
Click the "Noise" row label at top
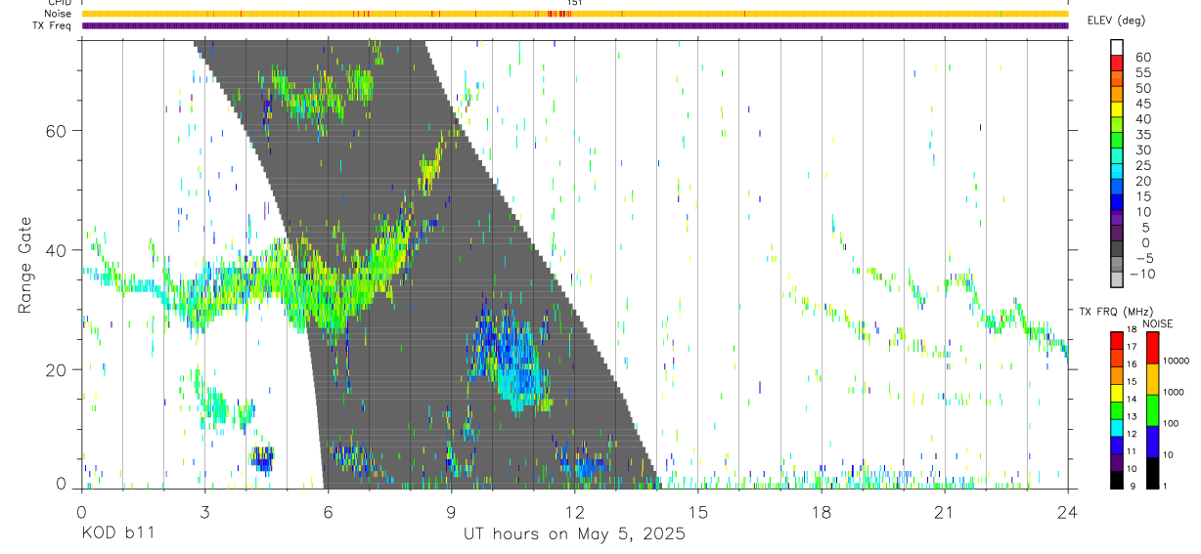pyautogui.click(x=57, y=14)
